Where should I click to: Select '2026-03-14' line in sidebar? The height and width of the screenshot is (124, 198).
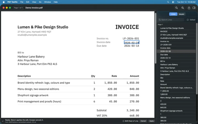coord(176,58)
